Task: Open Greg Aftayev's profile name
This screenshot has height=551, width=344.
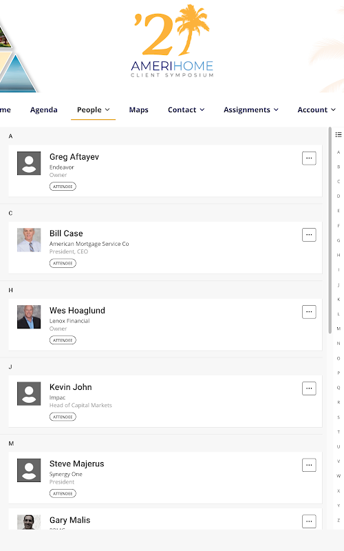Action: pyautogui.click(x=74, y=157)
